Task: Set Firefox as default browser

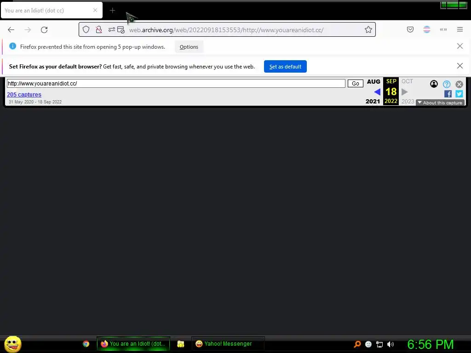Action: point(285,67)
